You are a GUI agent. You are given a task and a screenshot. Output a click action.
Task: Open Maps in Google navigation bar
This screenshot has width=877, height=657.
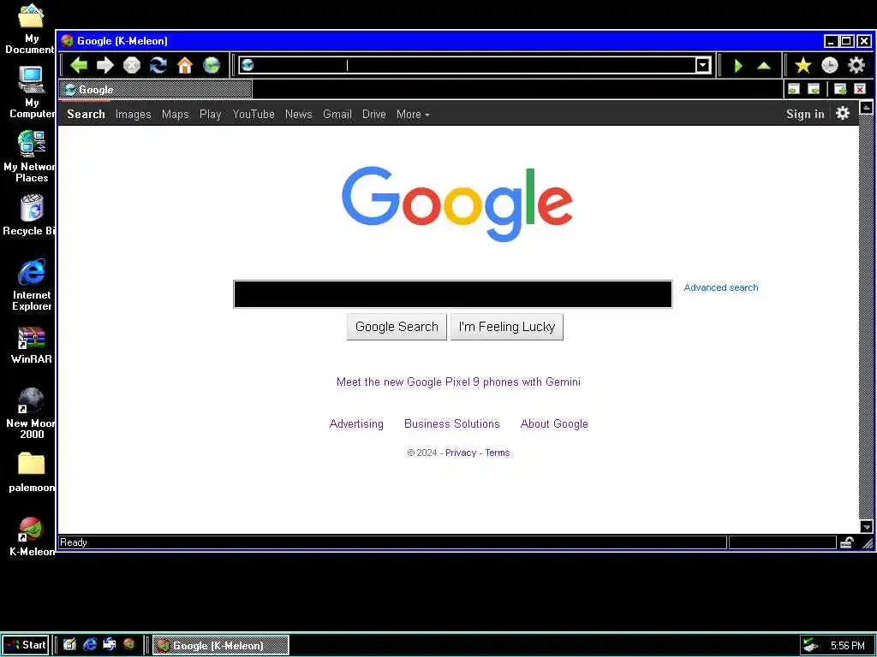pyautogui.click(x=175, y=114)
